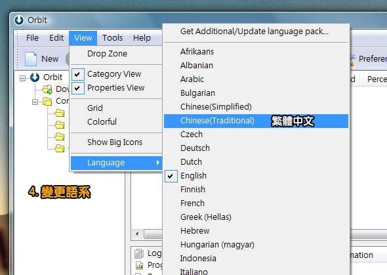Click the Log tab icon in bottom panel
Image resolution: width=387 pixels, height=275 pixels.
tap(139, 253)
